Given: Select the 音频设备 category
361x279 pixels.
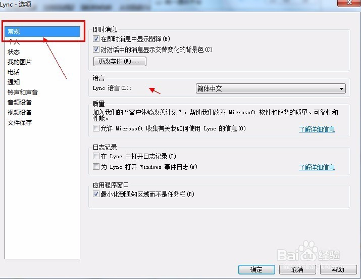Looking at the screenshot, I should point(42,102).
